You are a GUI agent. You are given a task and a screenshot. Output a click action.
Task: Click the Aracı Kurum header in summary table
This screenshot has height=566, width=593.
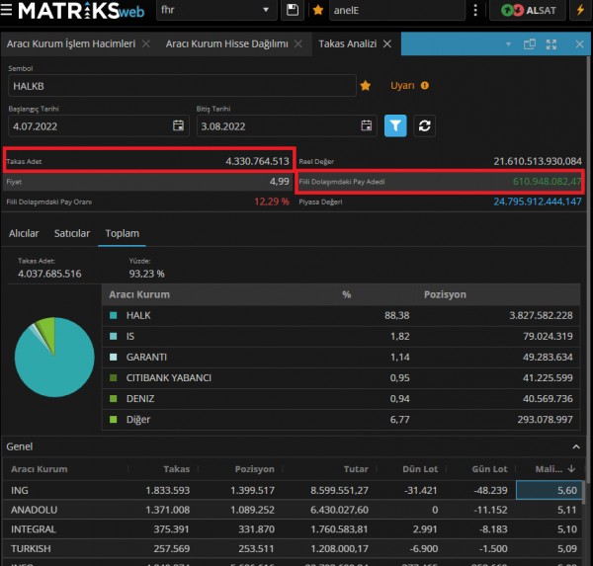tap(139, 294)
